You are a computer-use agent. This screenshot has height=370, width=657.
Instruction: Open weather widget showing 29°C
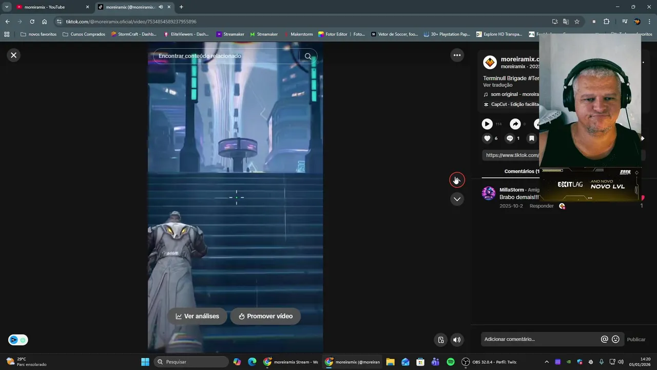[26, 362]
